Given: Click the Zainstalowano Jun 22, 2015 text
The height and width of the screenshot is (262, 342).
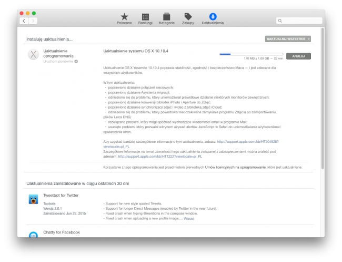Looking at the screenshot, I should (x=65, y=214).
